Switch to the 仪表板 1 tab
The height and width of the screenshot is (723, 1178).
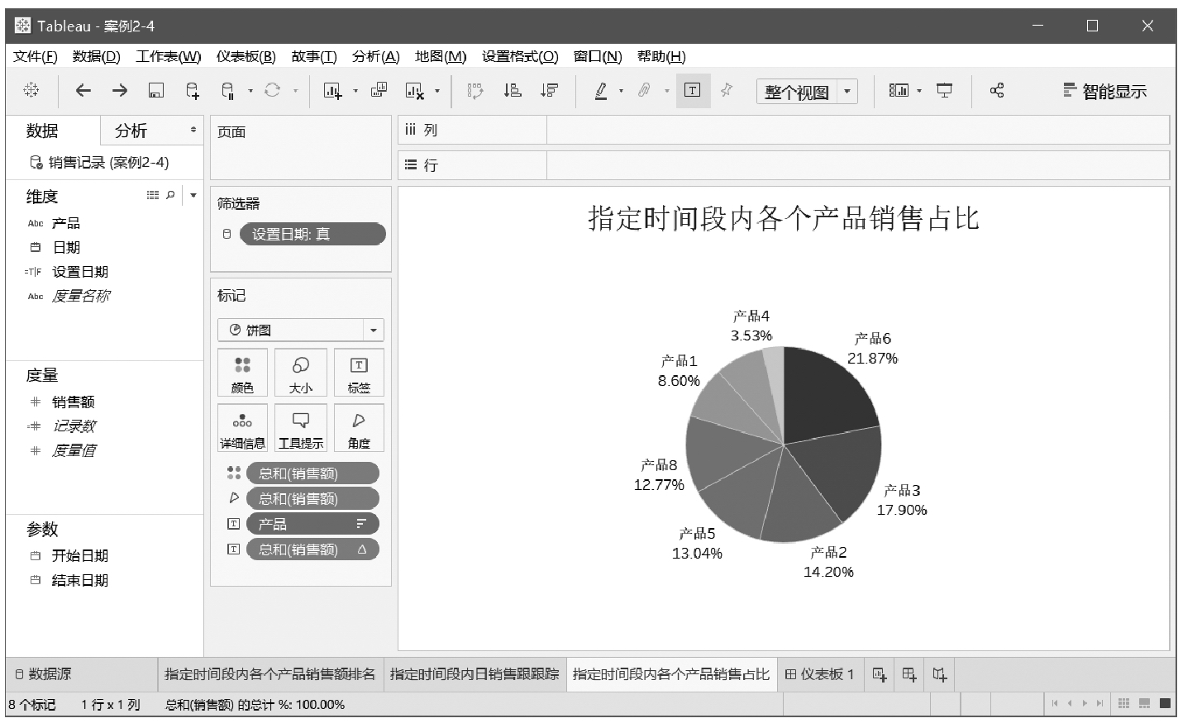click(819, 674)
